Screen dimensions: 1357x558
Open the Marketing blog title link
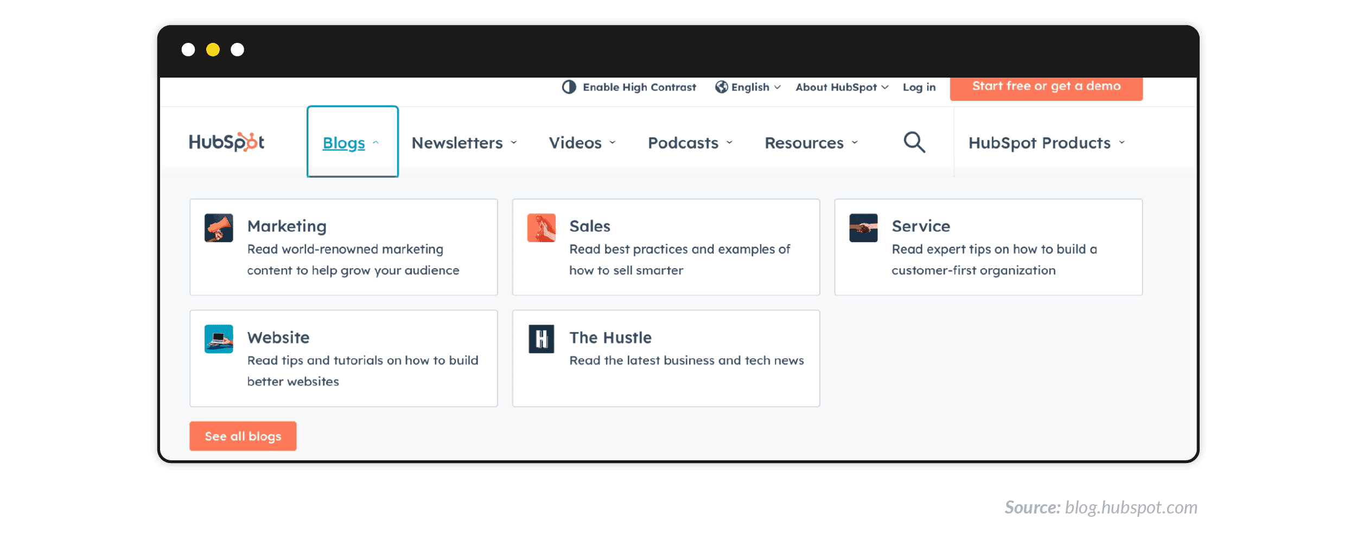287,226
